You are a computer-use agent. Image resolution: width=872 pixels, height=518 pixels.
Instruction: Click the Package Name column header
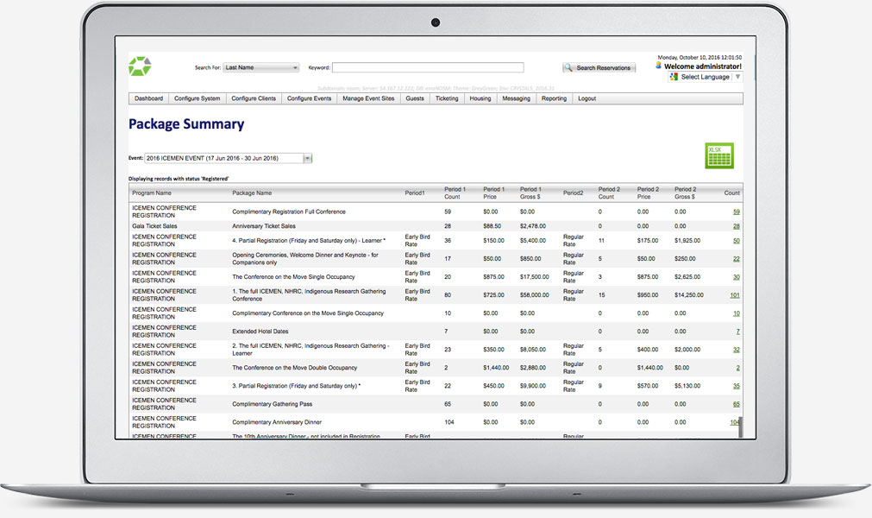(x=252, y=193)
